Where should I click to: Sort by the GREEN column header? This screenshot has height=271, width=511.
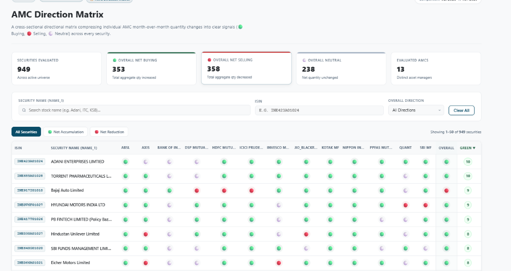[x=467, y=148]
